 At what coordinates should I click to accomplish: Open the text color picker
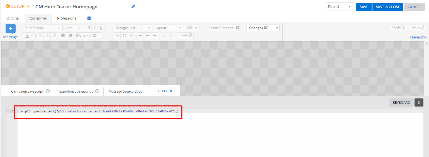pos(29,36)
